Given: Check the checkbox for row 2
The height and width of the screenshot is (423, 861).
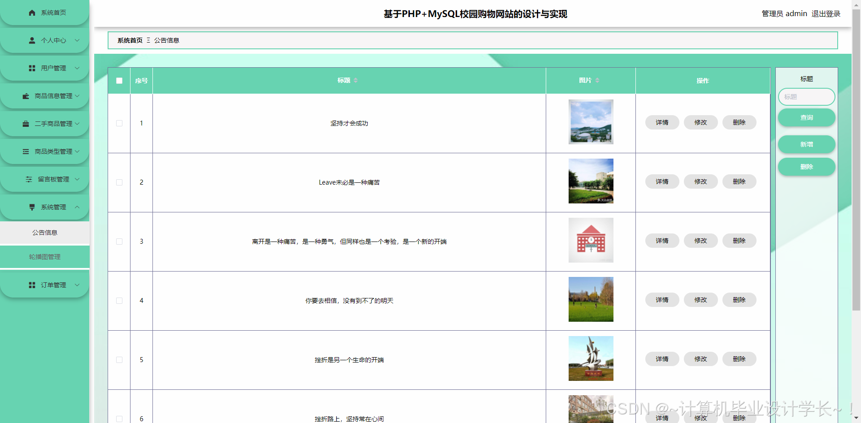Looking at the screenshot, I should pyautogui.click(x=119, y=182).
